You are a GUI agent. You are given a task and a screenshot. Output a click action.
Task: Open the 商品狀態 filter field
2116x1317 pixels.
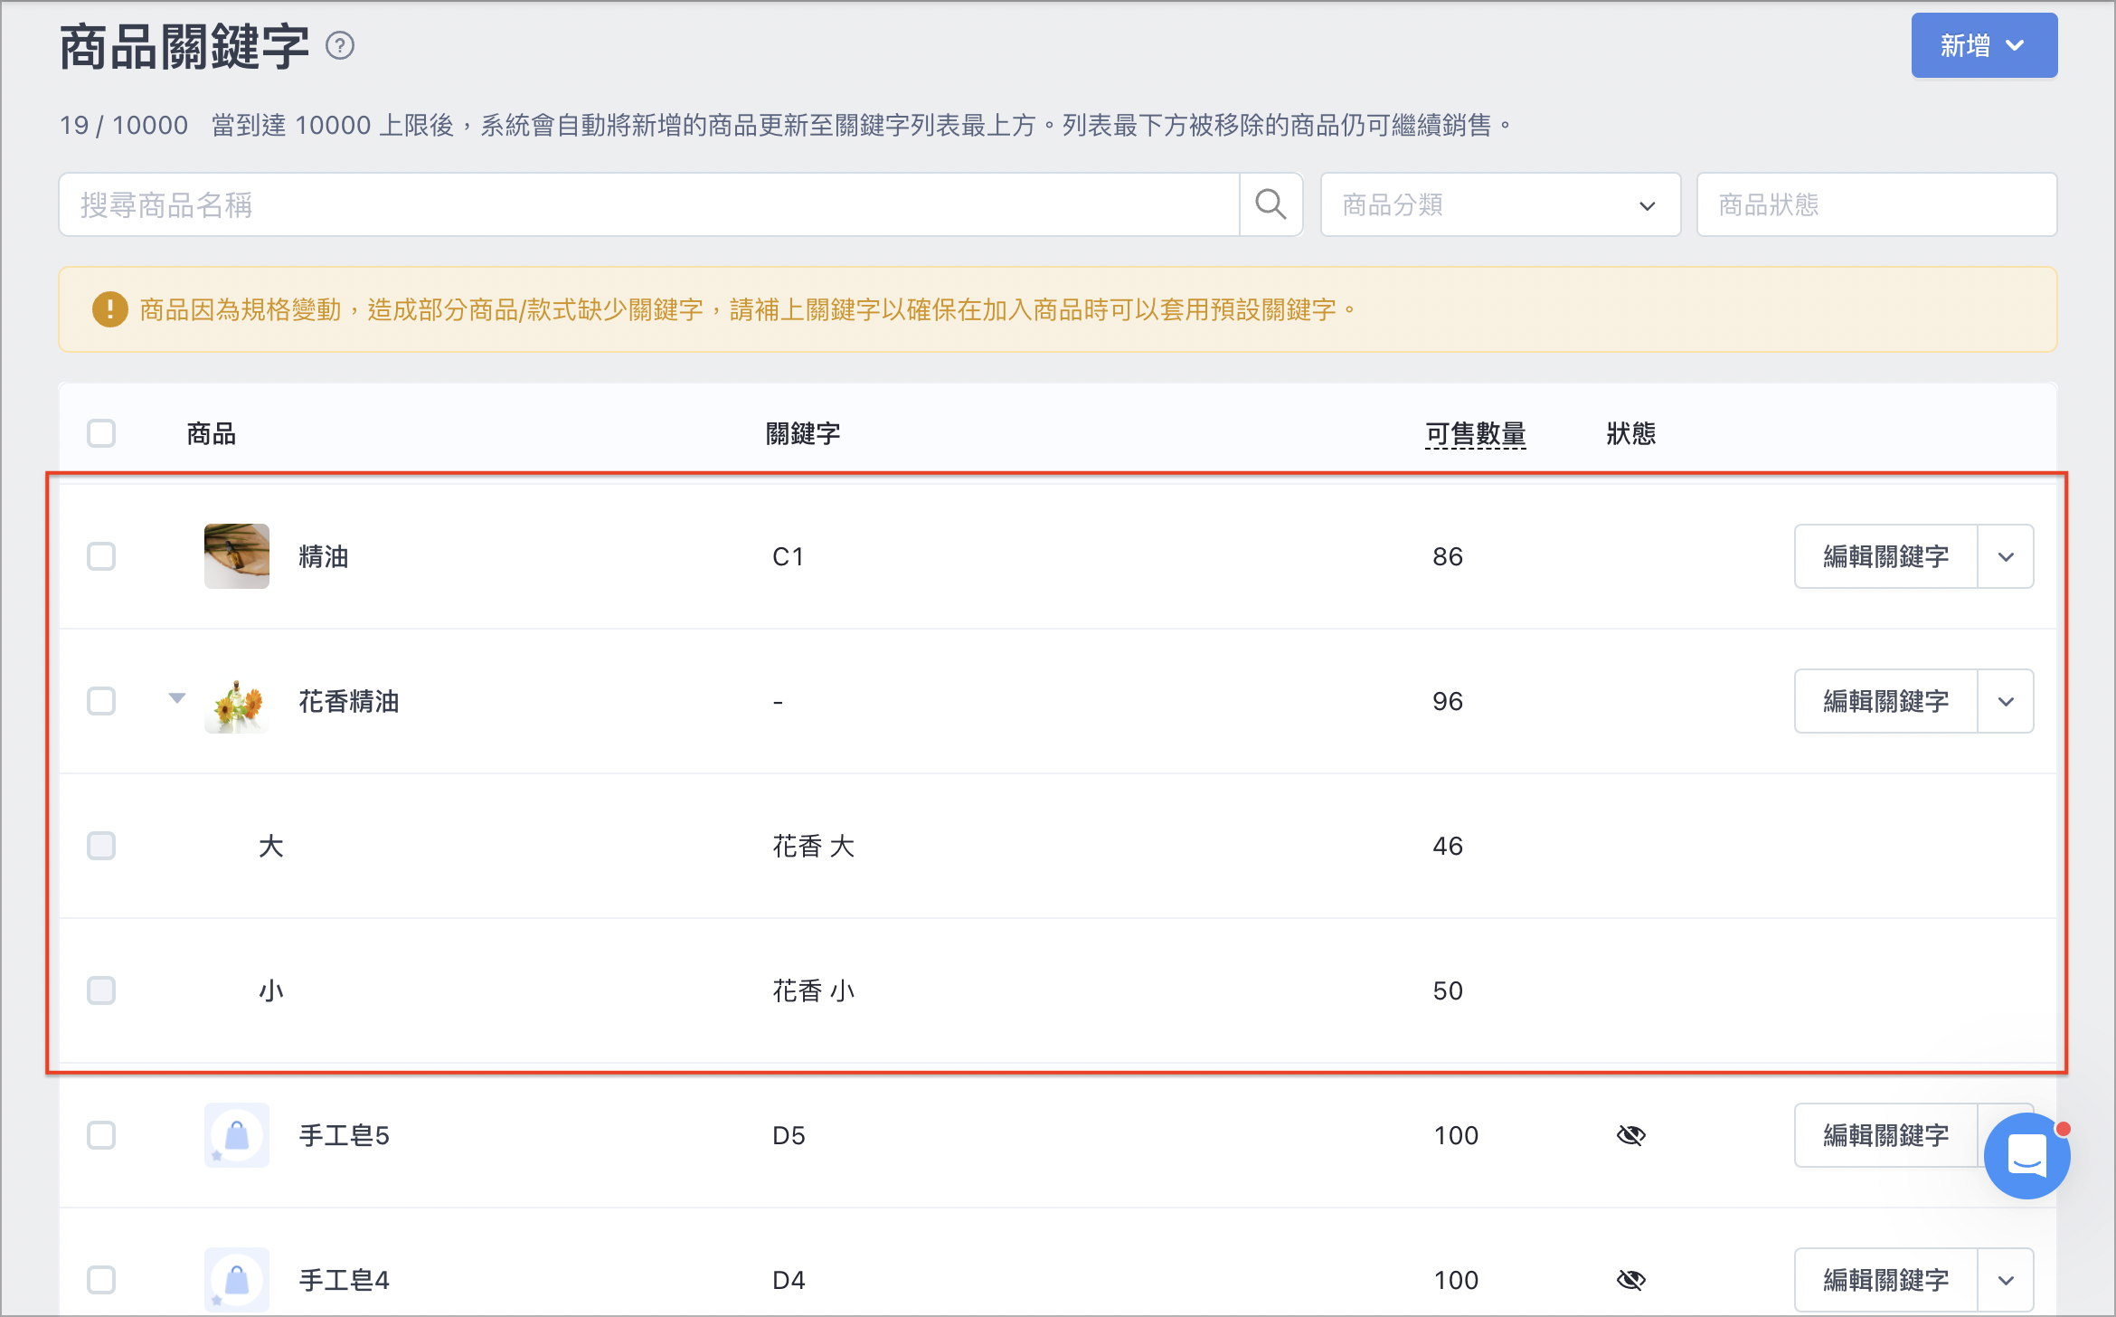[1876, 204]
